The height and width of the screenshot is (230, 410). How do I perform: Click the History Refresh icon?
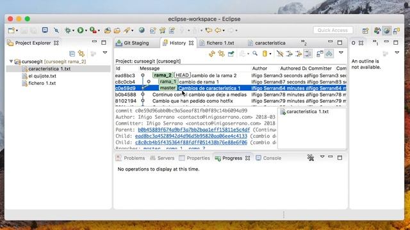212,54
